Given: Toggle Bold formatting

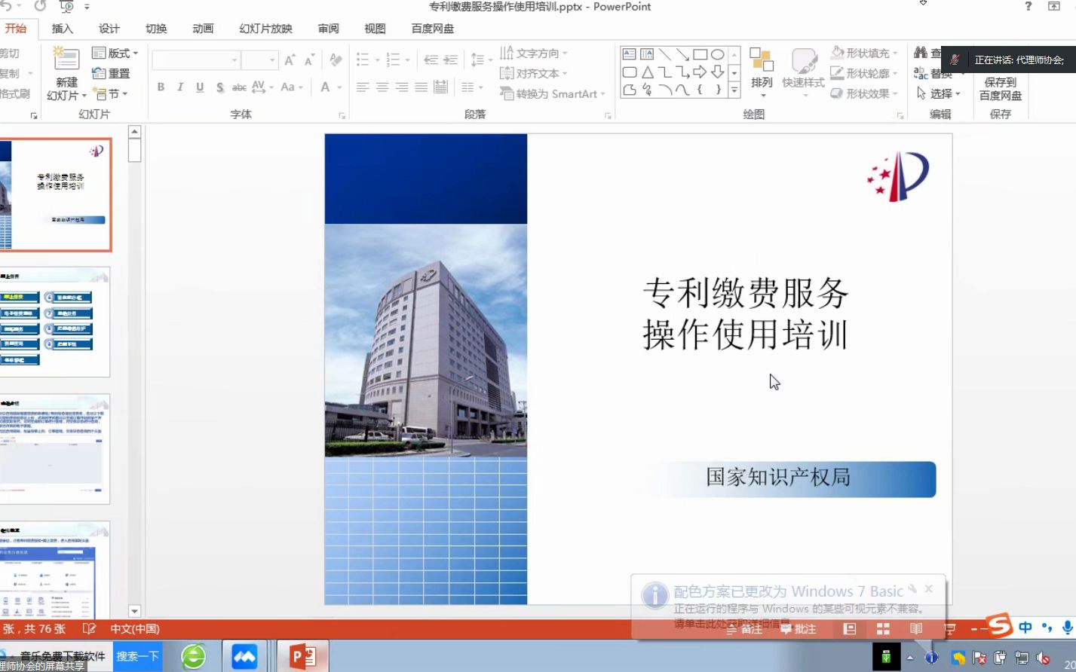Looking at the screenshot, I should 161,87.
